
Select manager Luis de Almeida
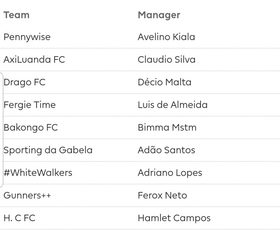pyautogui.click(x=173, y=105)
